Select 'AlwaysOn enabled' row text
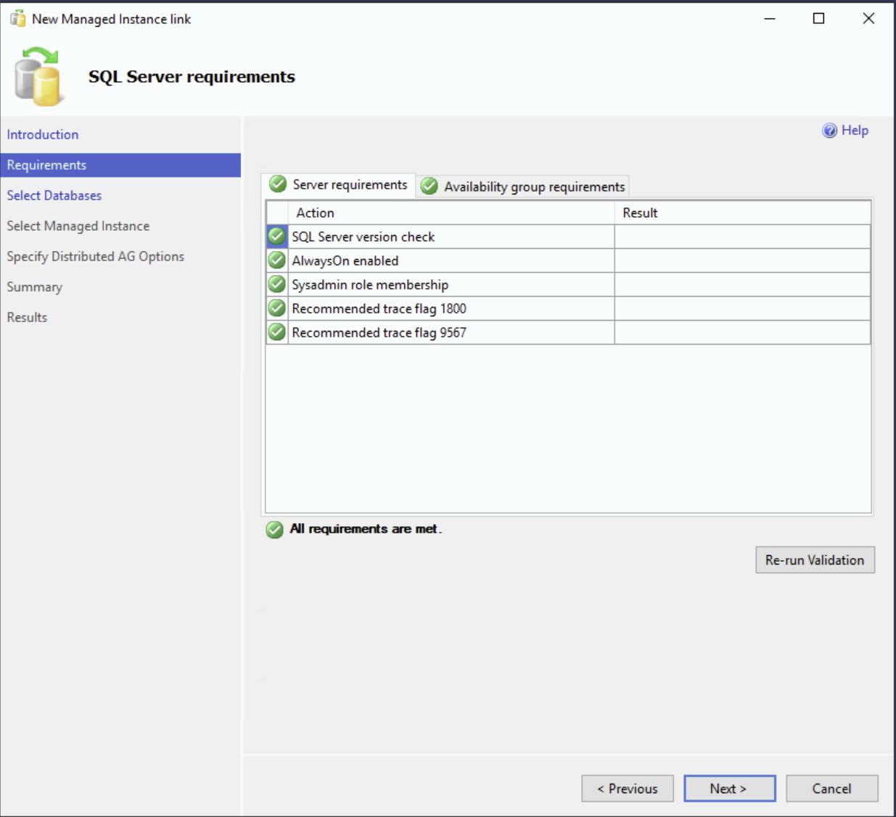The height and width of the screenshot is (817, 896). coord(345,260)
